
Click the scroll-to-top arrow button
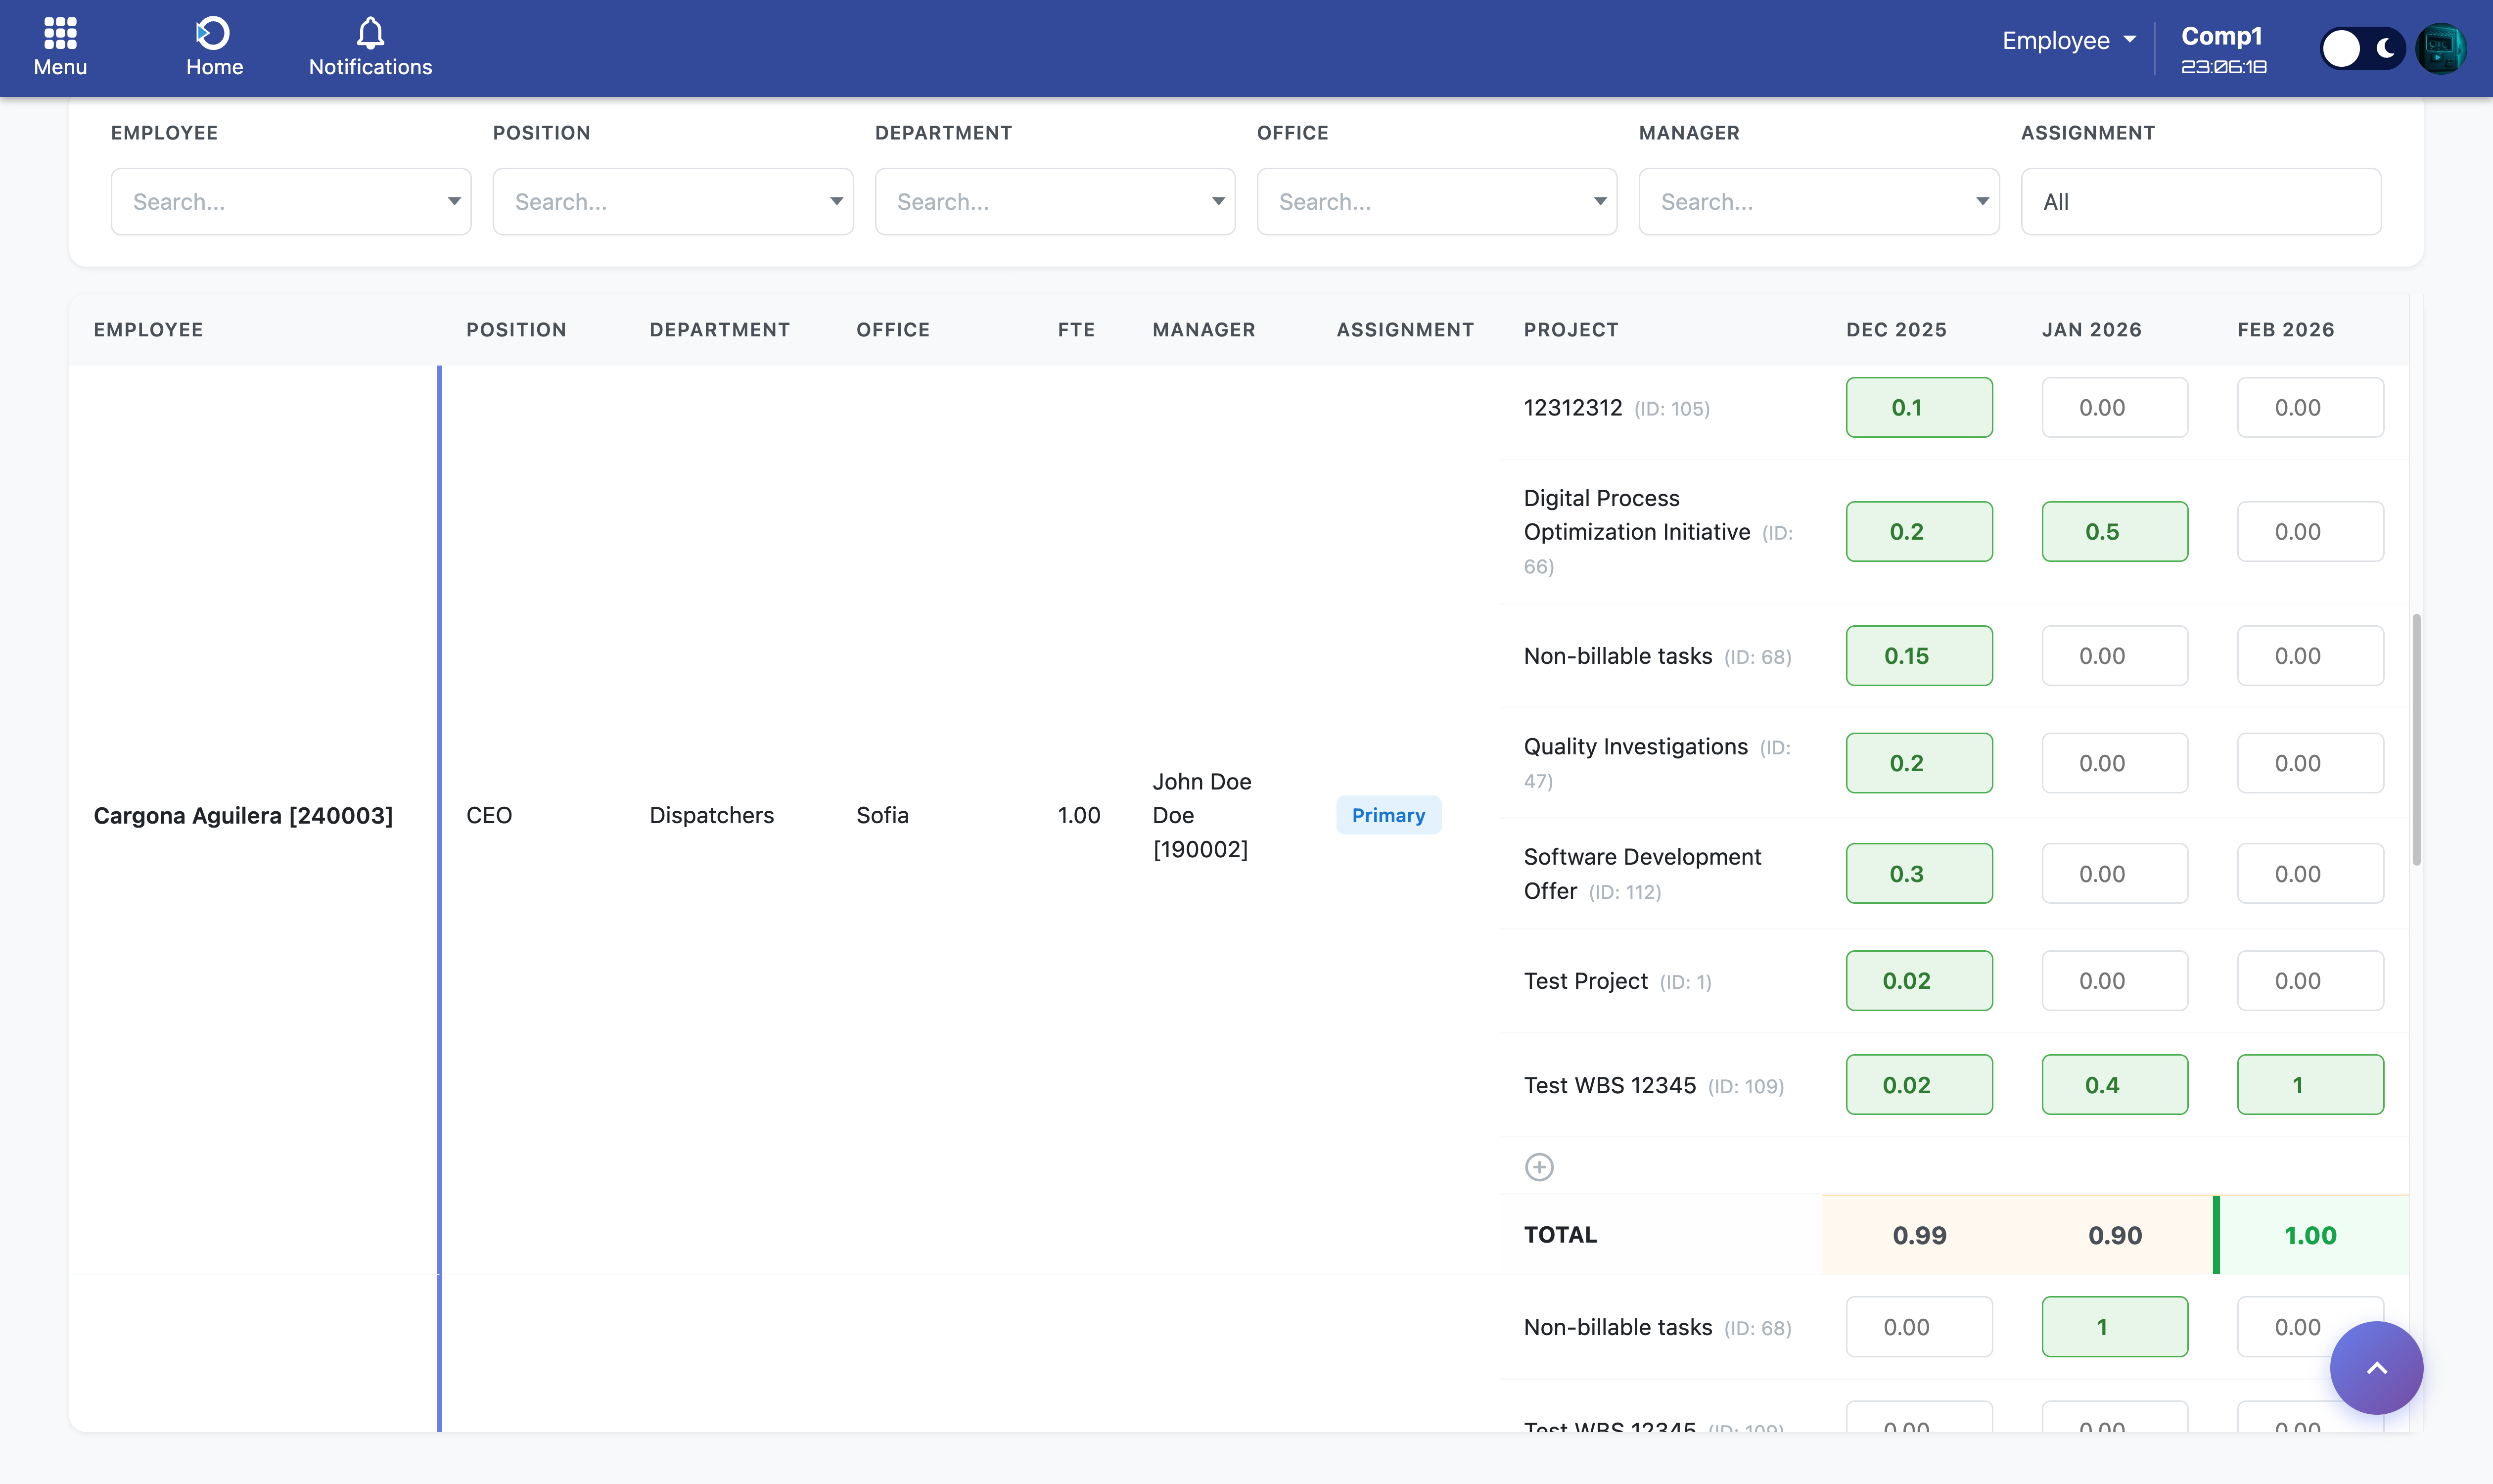2376,1367
